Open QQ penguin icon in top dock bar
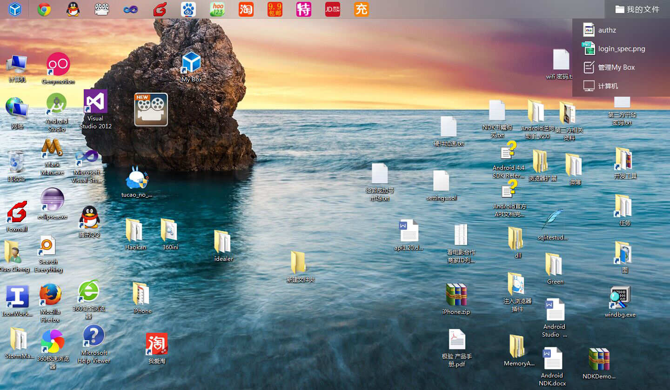 pos(73,9)
